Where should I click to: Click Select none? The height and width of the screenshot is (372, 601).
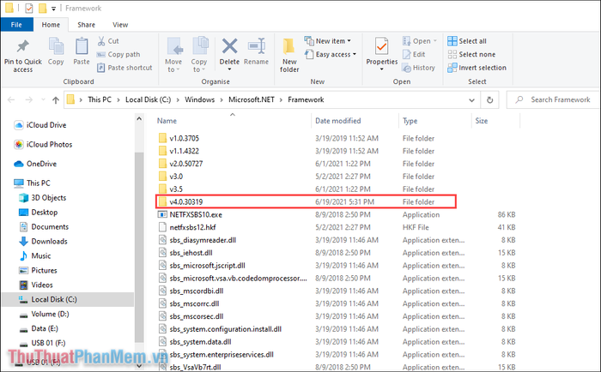click(x=471, y=54)
